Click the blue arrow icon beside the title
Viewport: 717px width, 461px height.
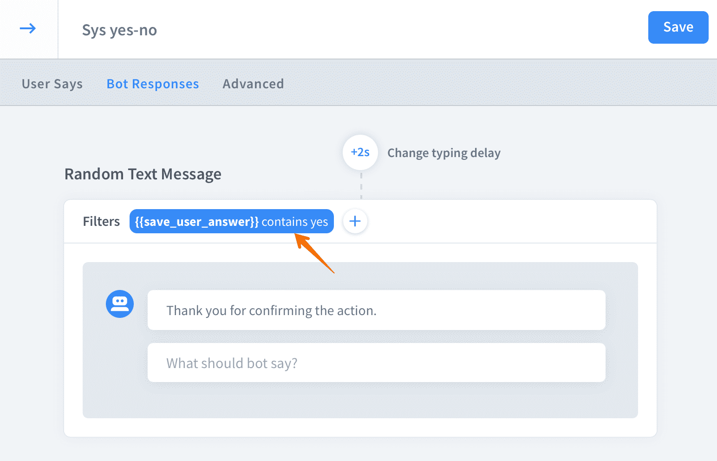point(28,29)
